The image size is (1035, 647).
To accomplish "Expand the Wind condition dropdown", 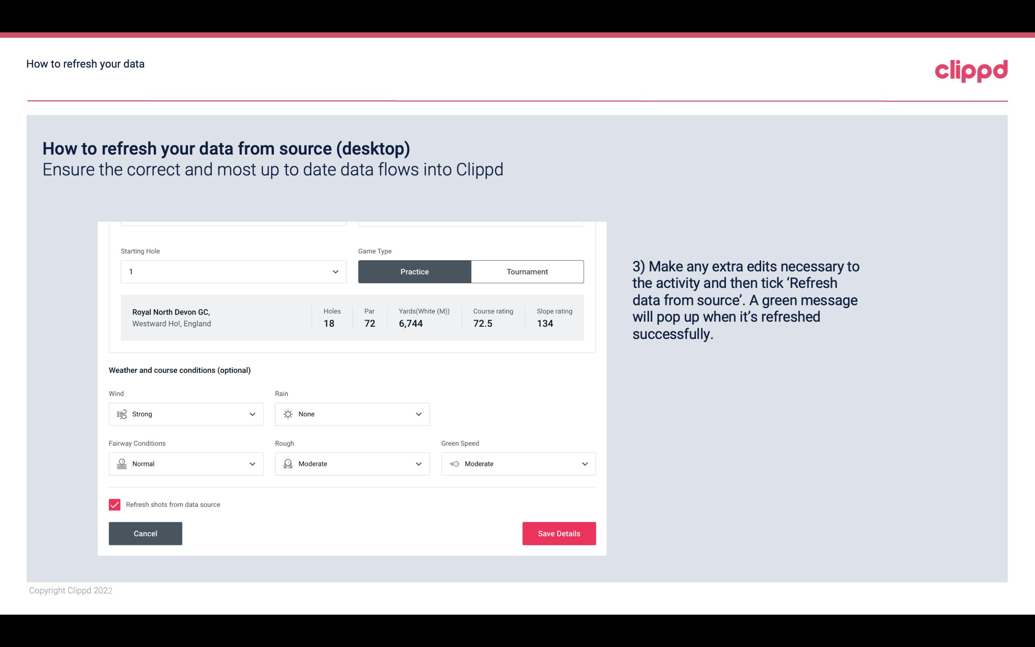I will click(252, 414).
